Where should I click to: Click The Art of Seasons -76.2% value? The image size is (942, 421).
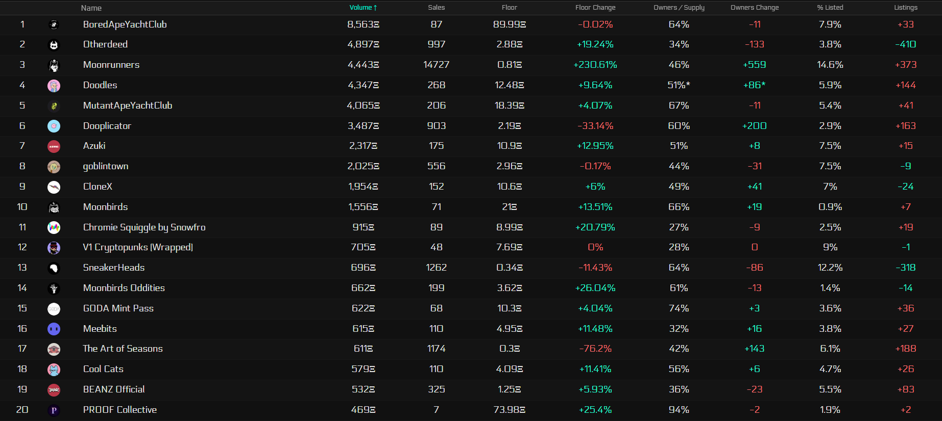point(595,349)
